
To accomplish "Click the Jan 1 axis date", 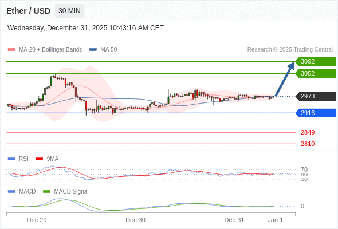I will (x=276, y=220).
